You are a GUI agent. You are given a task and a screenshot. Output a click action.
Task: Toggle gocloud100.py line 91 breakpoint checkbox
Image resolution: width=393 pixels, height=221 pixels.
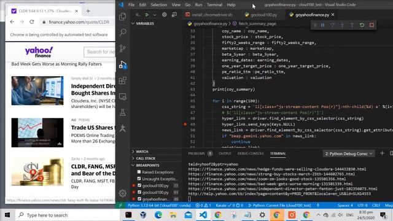(x=139, y=192)
